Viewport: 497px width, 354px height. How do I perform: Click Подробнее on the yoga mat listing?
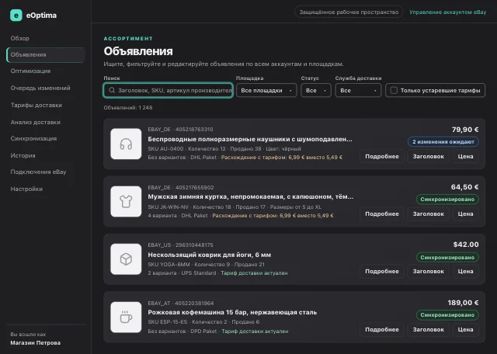click(x=382, y=271)
